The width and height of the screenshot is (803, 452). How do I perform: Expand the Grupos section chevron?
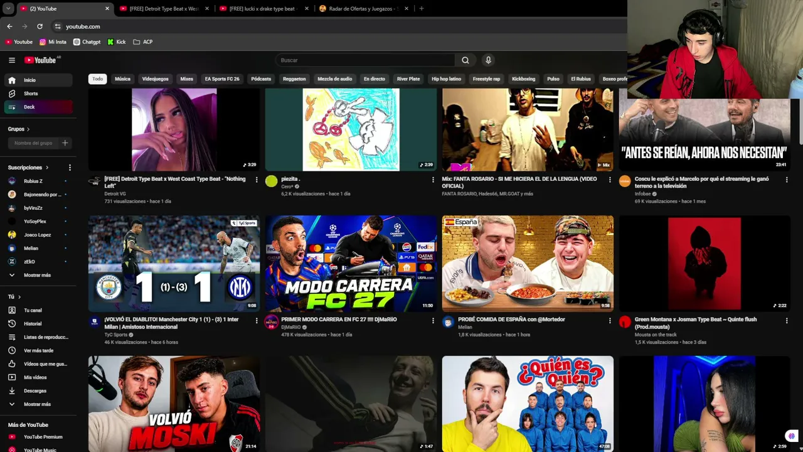coord(28,129)
